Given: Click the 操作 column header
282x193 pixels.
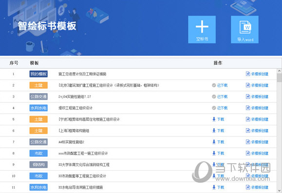Looking at the screenshot, I should pos(218,63).
